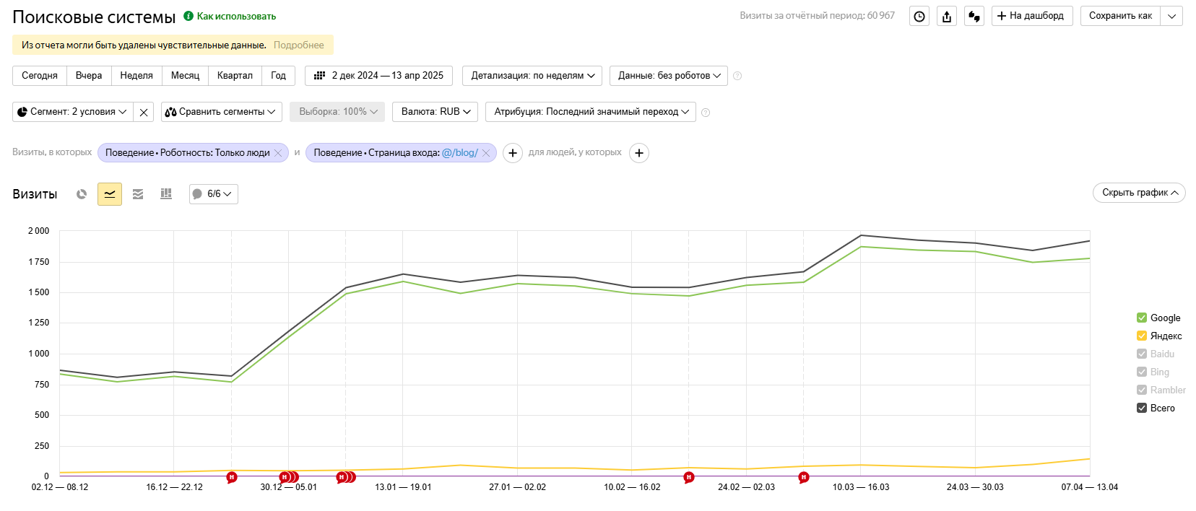
Task: Switch to the line chart view icon
Action: point(110,194)
